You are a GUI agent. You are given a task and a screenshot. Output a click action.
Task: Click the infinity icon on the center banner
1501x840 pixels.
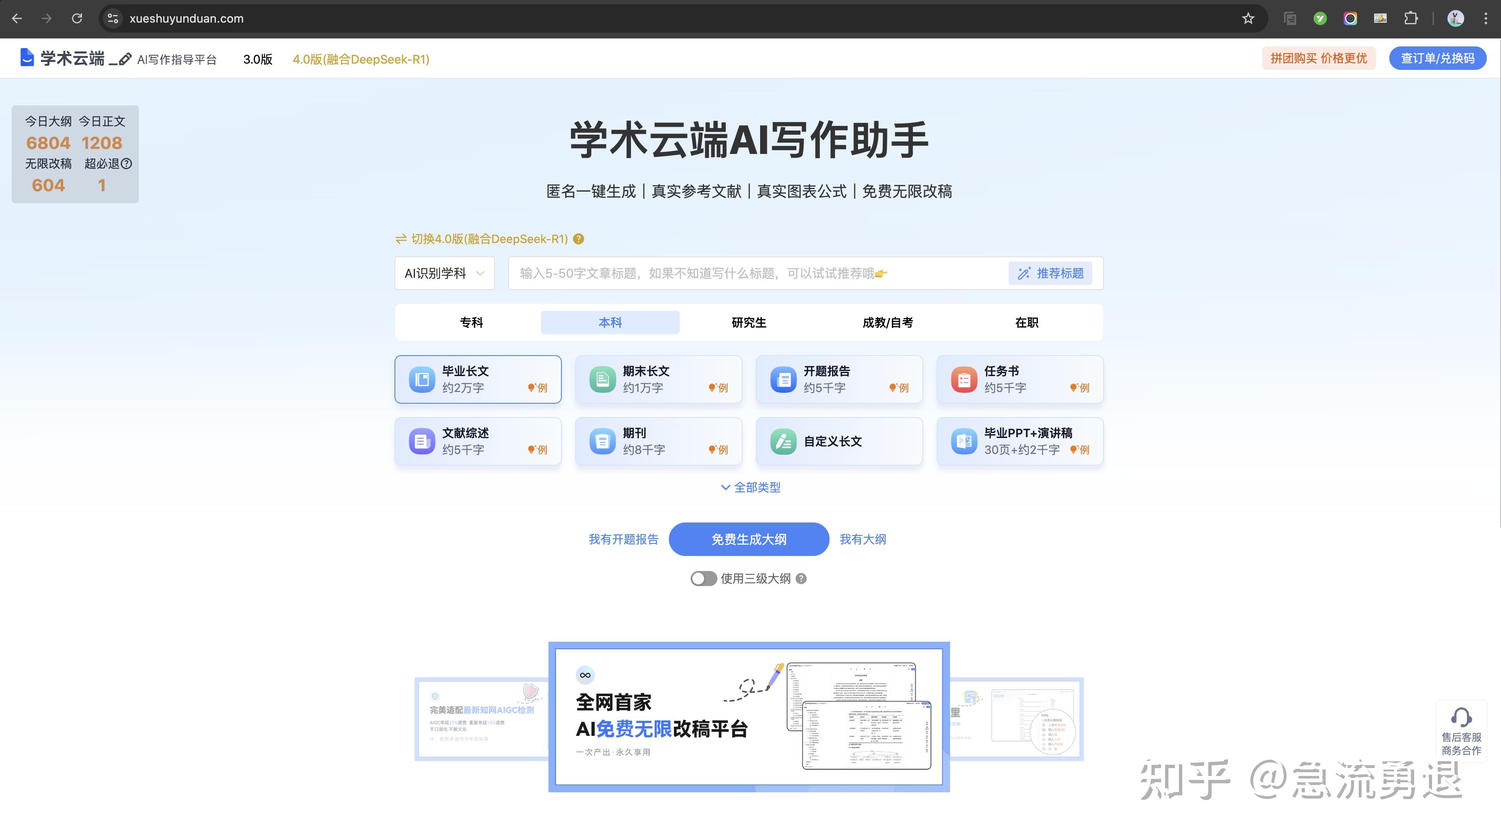(x=585, y=675)
